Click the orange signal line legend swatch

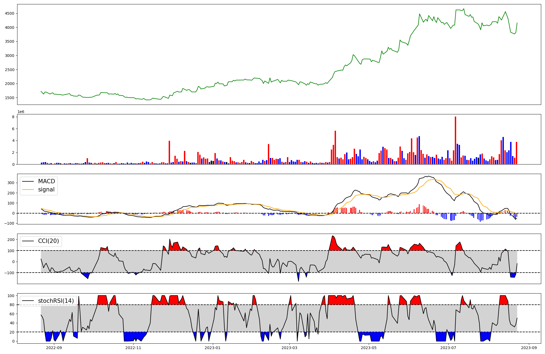28,190
